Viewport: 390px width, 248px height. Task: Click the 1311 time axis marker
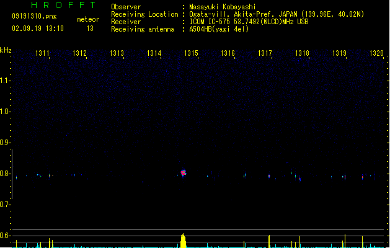pos(42,53)
